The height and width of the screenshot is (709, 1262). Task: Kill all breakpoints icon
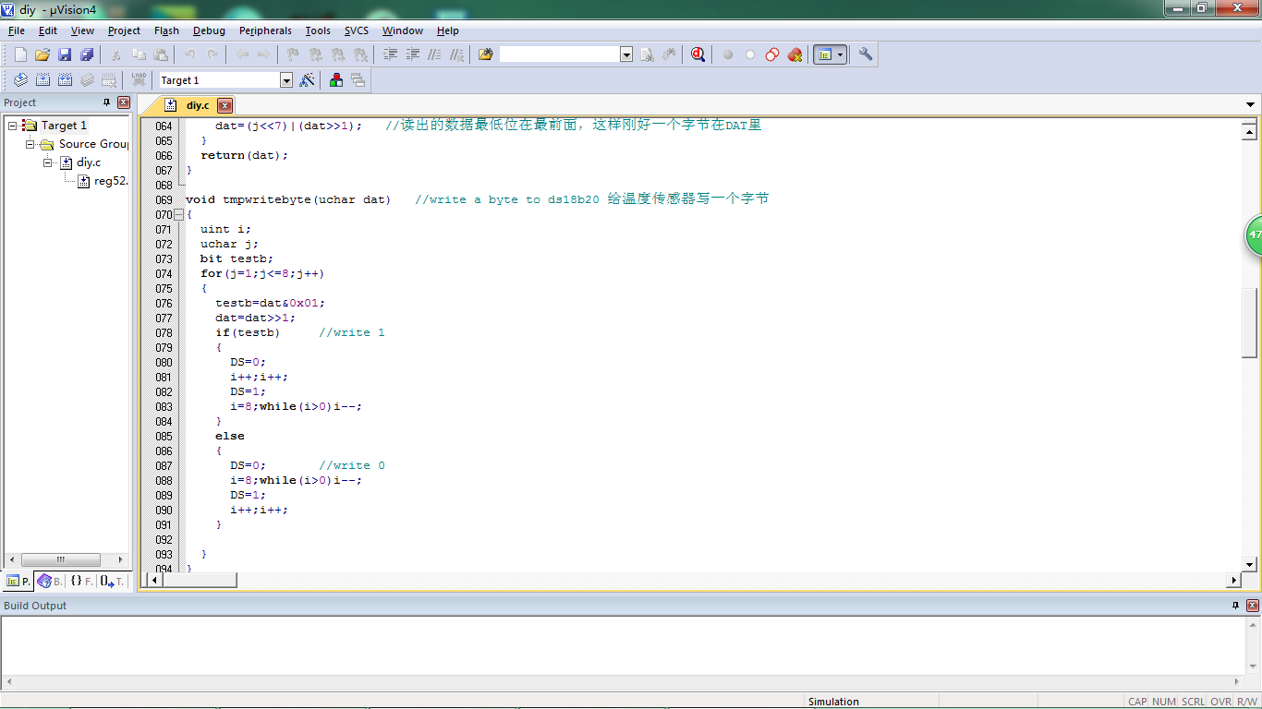tap(795, 54)
